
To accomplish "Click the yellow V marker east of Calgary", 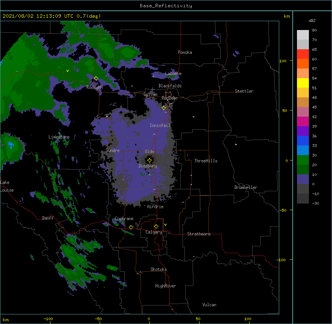I will coord(165,225).
